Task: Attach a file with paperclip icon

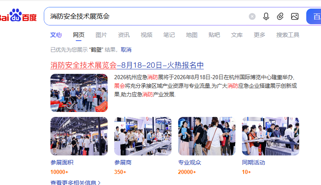Action: tap(280, 16)
